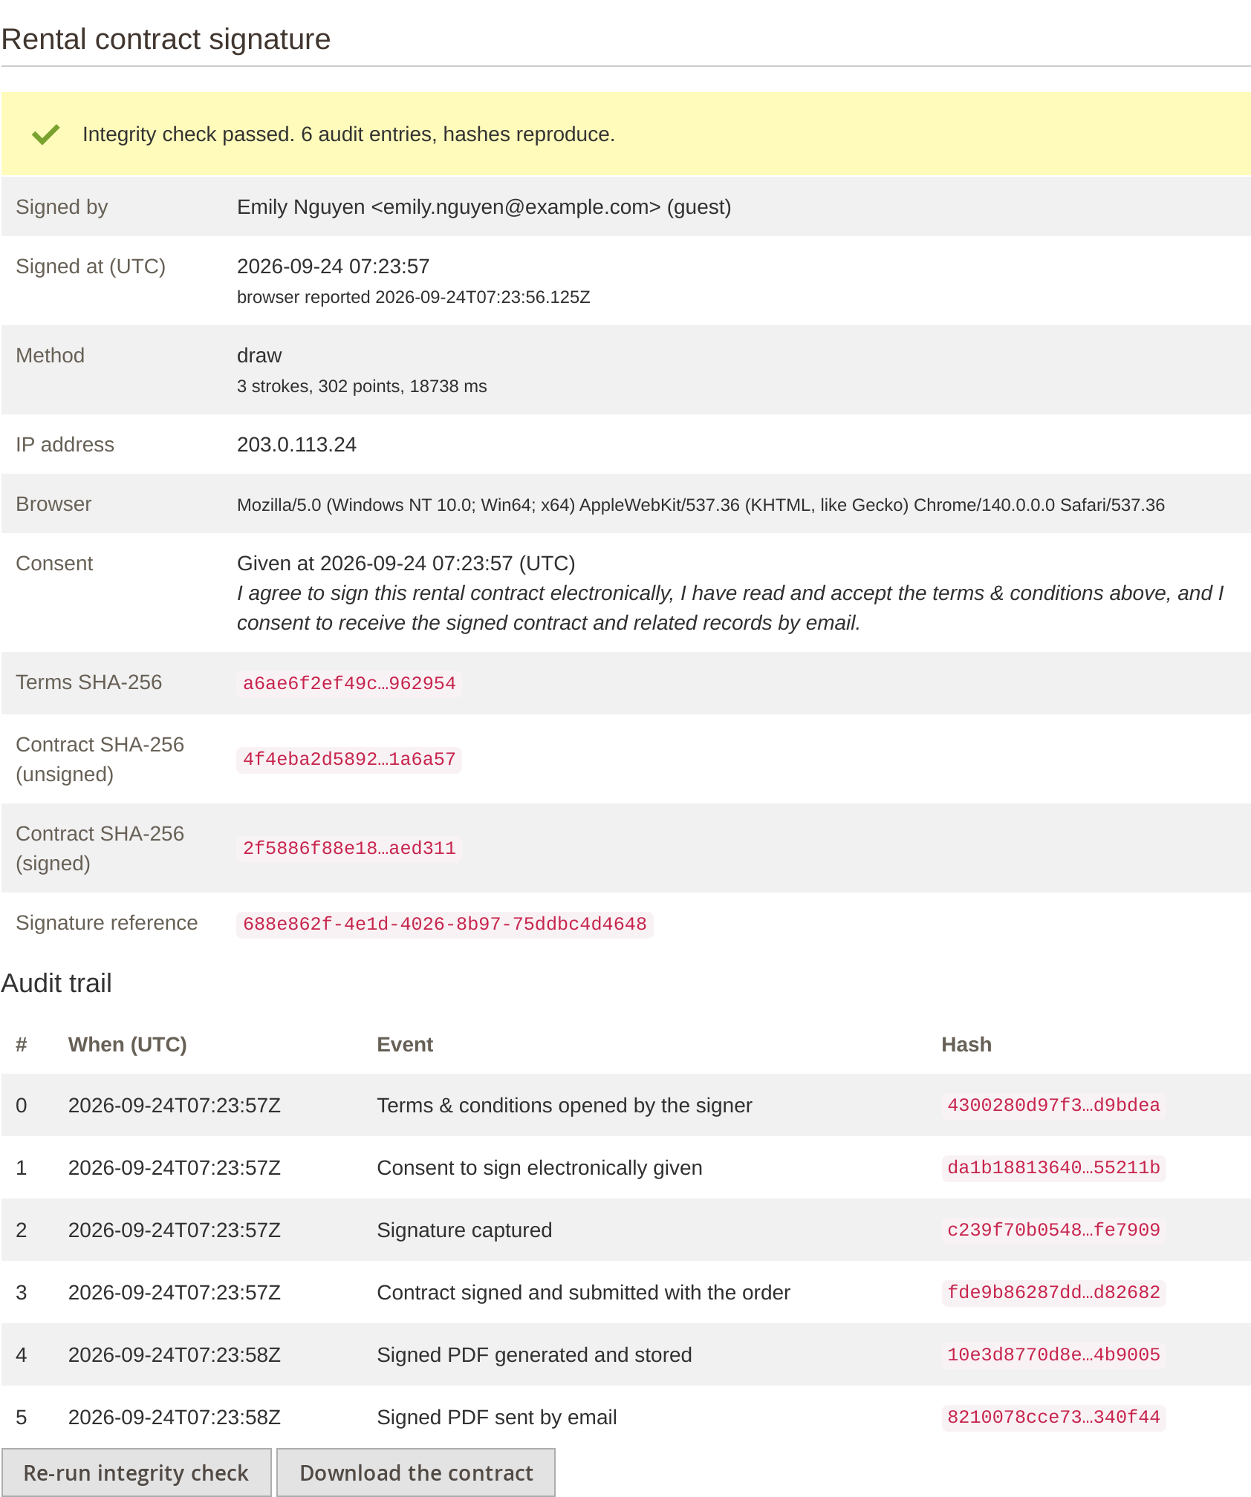The height and width of the screenshot is (1497, 1251).
Task: Click audit hash fde9b86287dd…d82682
Action: coord(1053,1292)
